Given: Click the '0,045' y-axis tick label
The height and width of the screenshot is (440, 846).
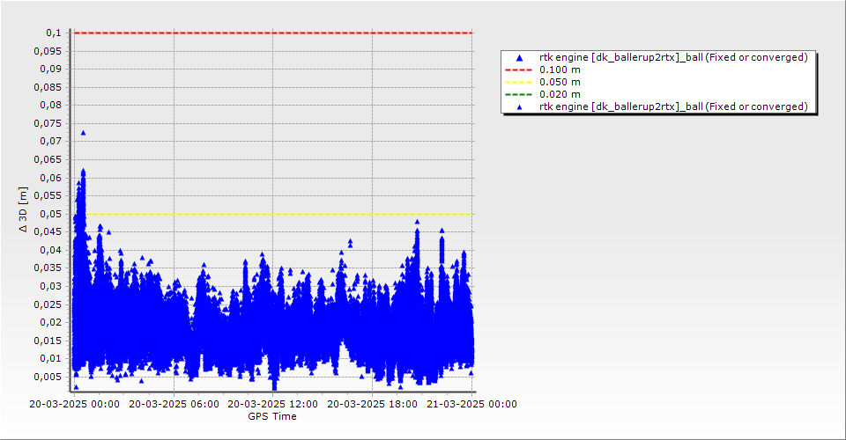Looking at the screenshot, I should pos(48,232).
